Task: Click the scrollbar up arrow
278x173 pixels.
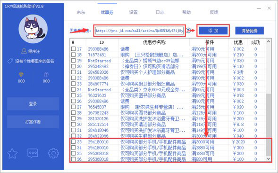Action: (269, 41)
